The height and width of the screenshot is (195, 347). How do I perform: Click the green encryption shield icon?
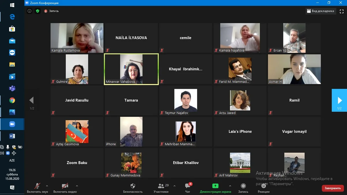pyautogui.click(x=37, y=11)
